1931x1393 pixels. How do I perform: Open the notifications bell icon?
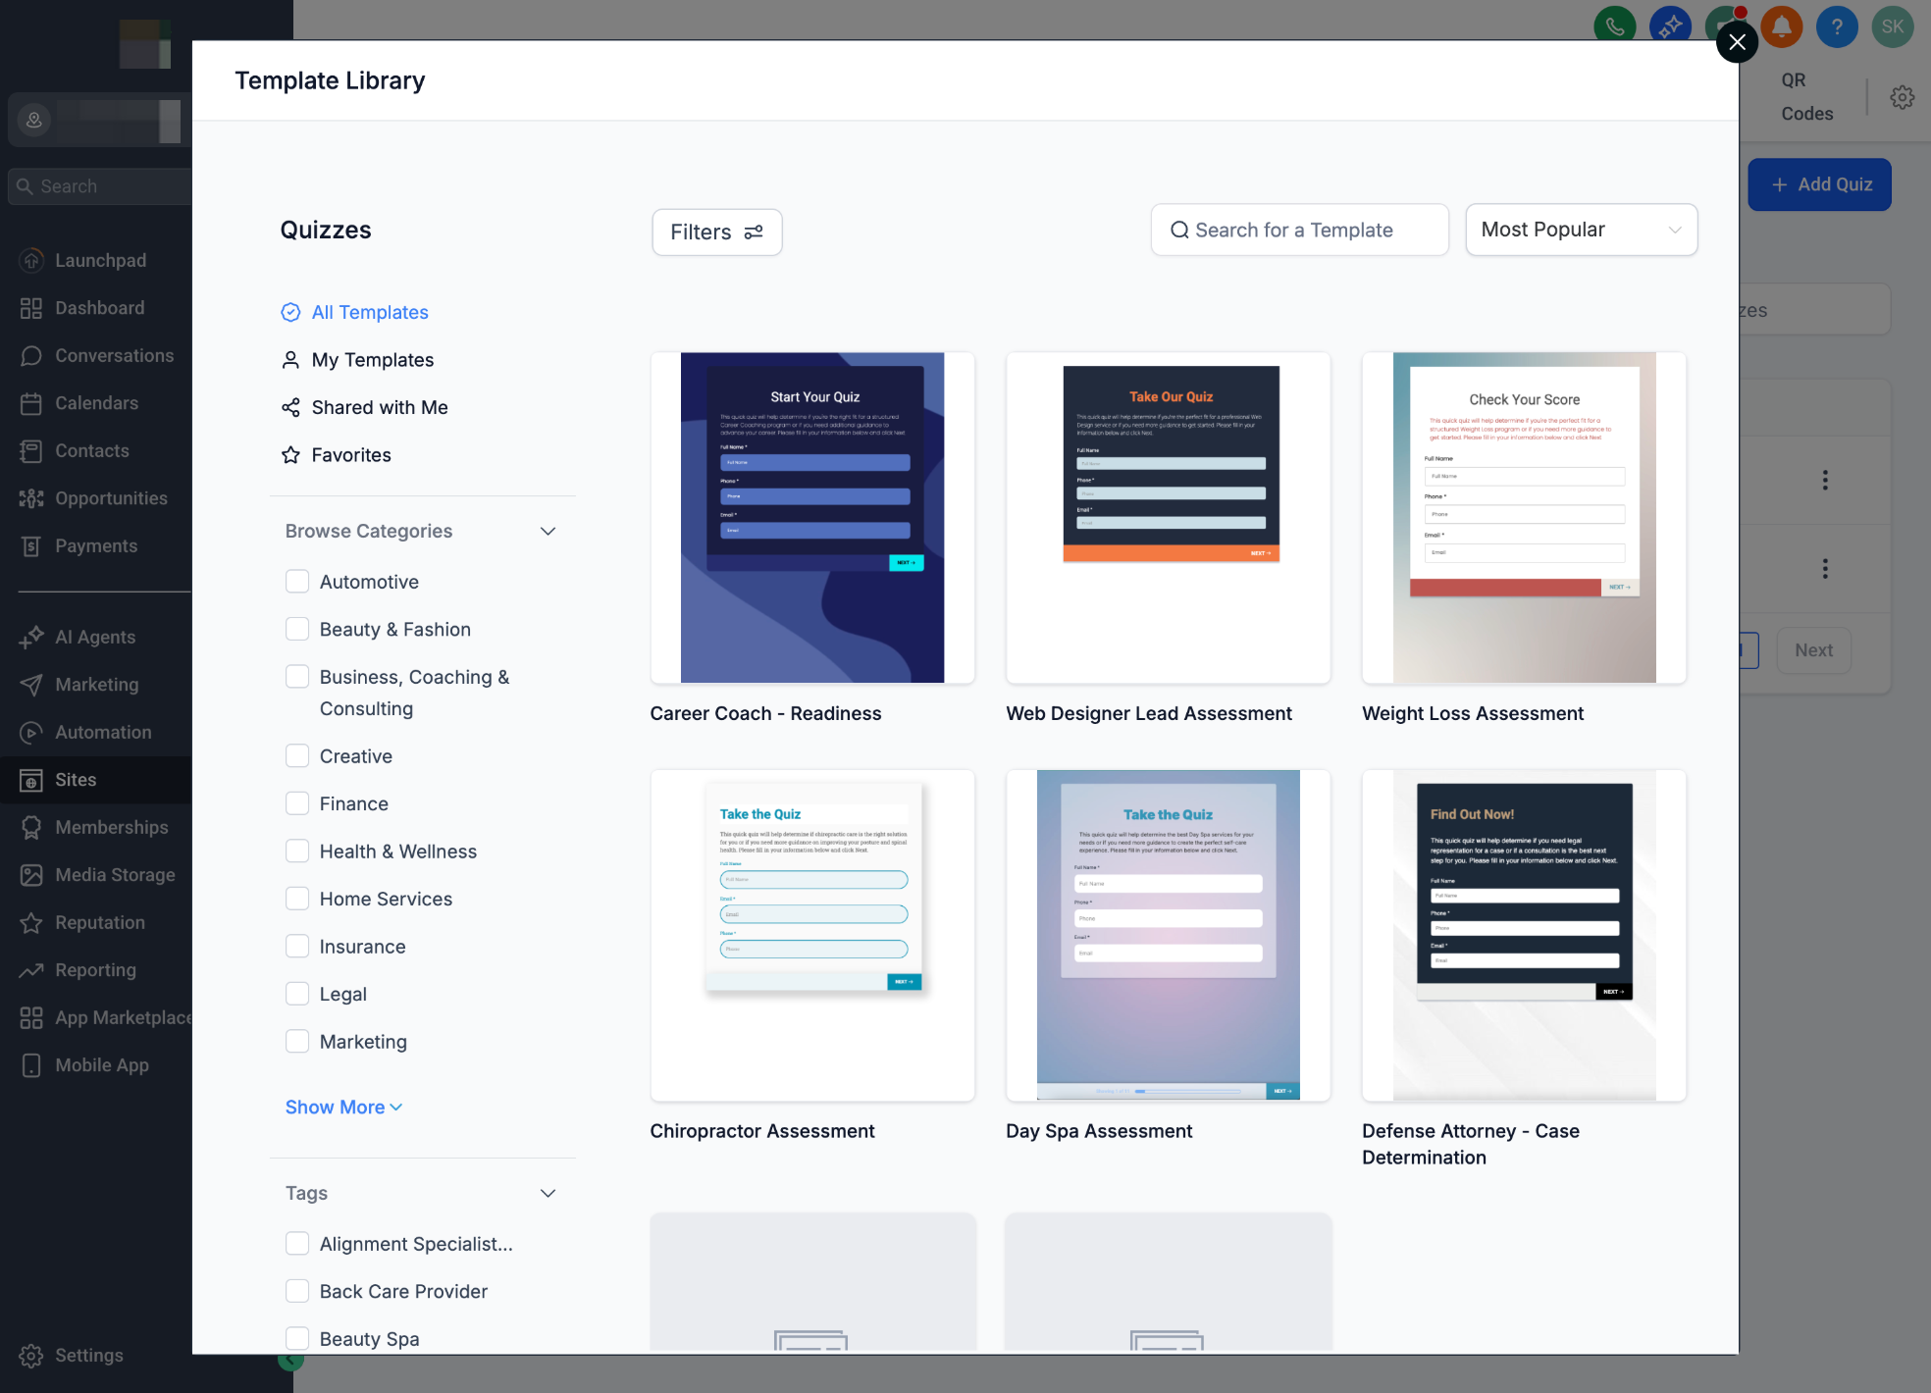(1782, 26)
